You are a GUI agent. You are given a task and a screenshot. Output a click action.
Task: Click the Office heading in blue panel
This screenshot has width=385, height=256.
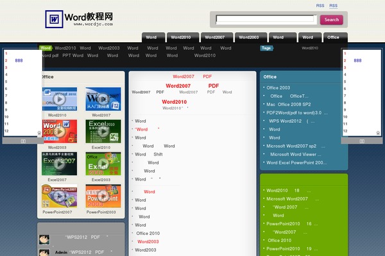270,77
